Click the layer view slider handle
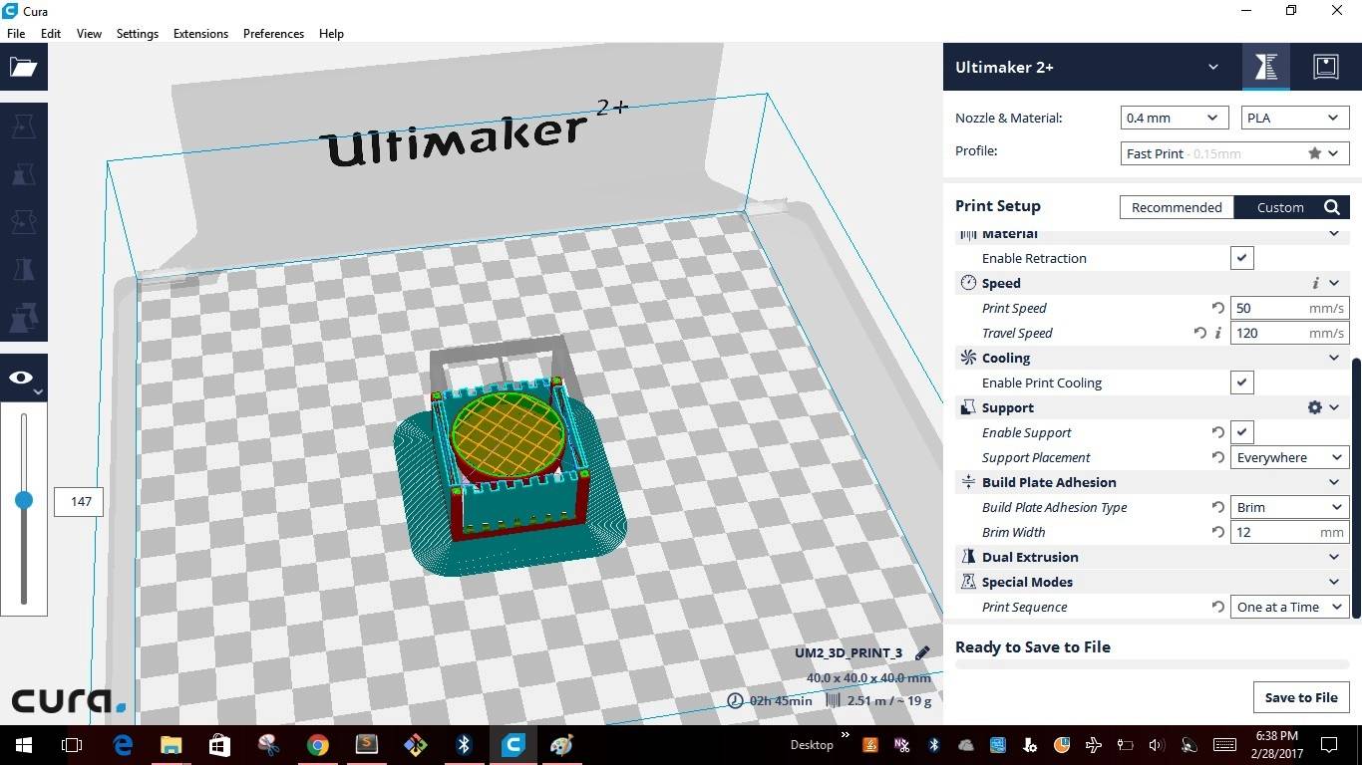The image size is (1362, 765). 24,500
